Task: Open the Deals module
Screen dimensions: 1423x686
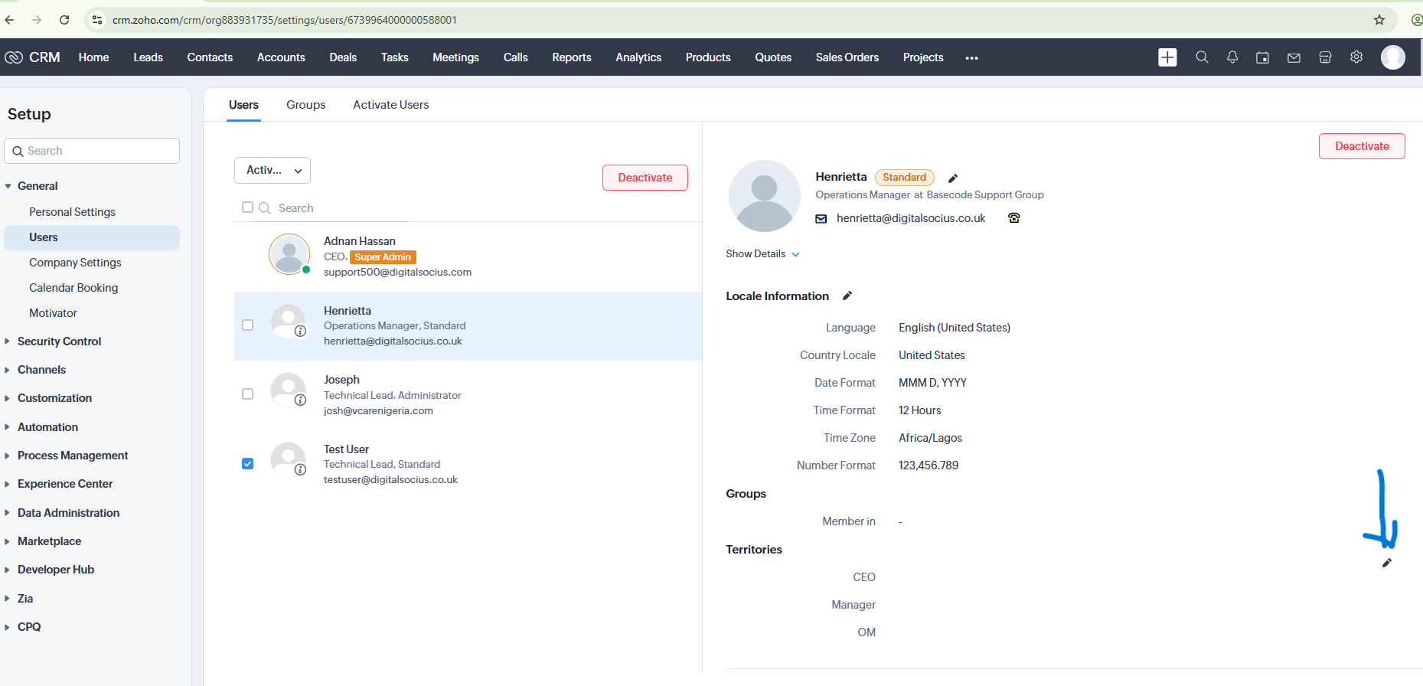Action: coord(343,57)
